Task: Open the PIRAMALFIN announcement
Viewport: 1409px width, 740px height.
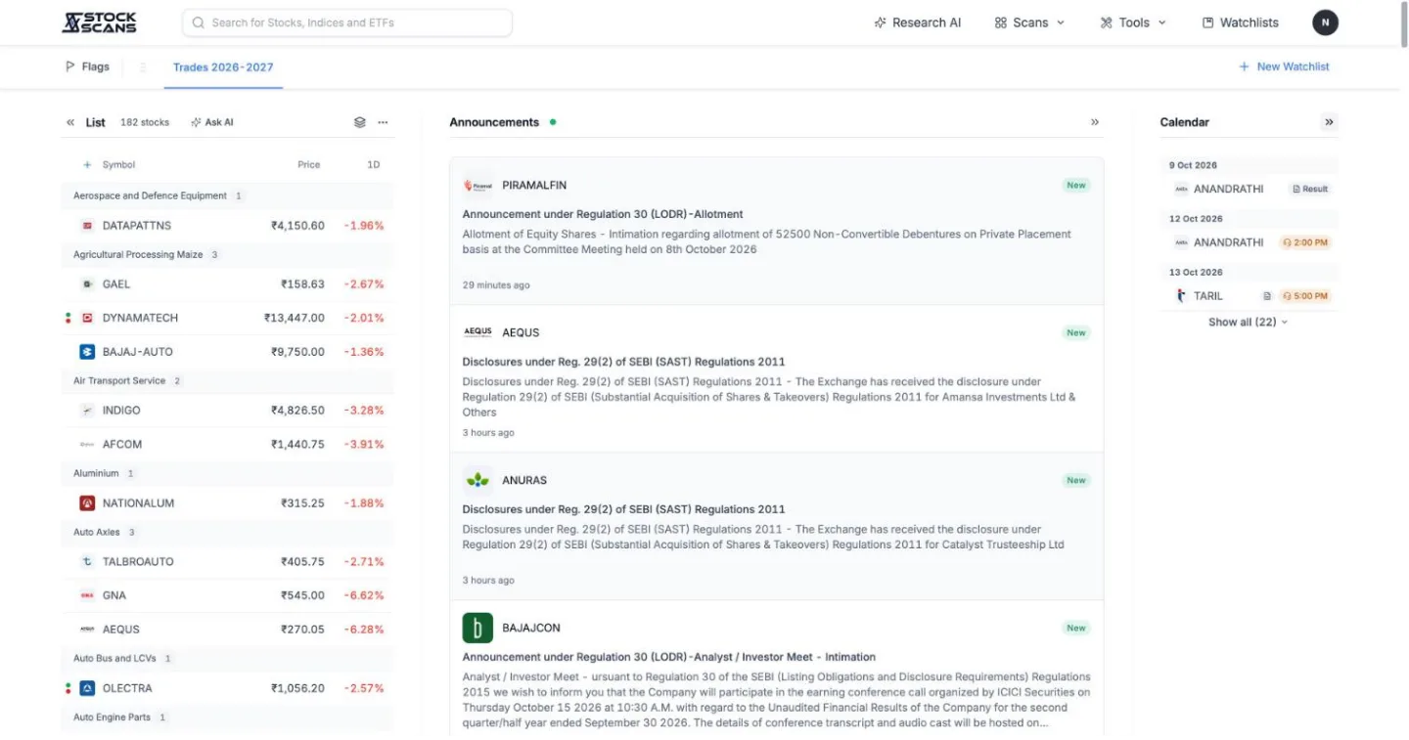Action: click(777, 232)
